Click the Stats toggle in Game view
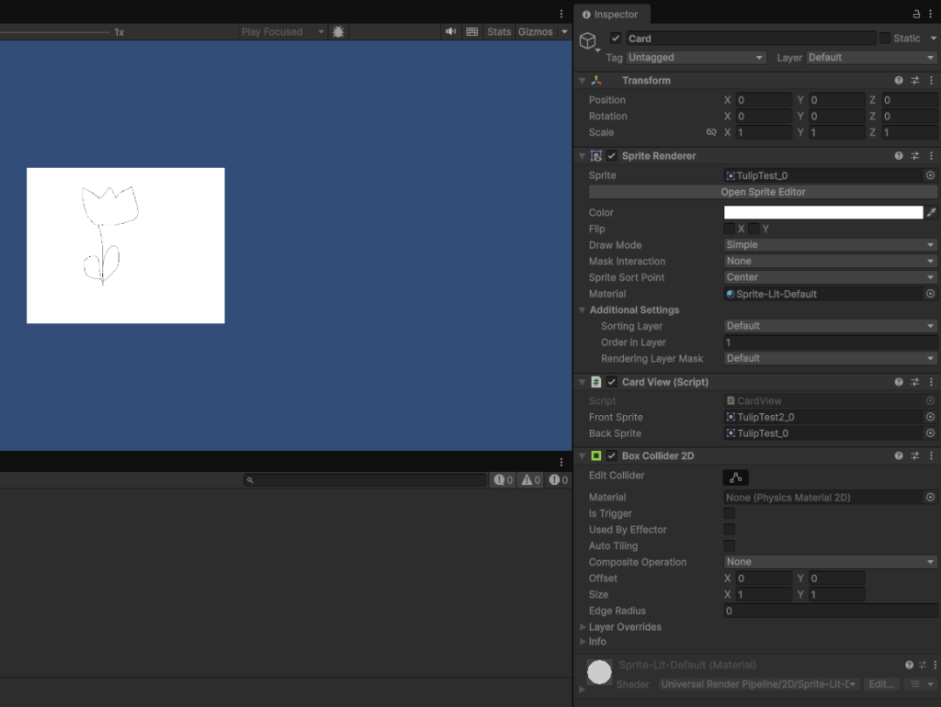This screenshot has height=707, width=941. [x=499, y=31]
